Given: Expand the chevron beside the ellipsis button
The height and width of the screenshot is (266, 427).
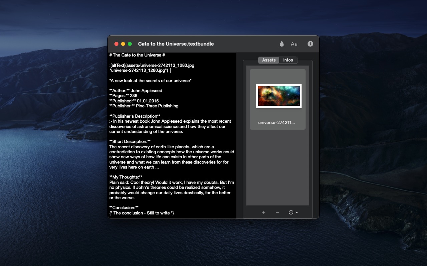Looking at the screenshot, I should pyautogui.click(x=297, y=212).
